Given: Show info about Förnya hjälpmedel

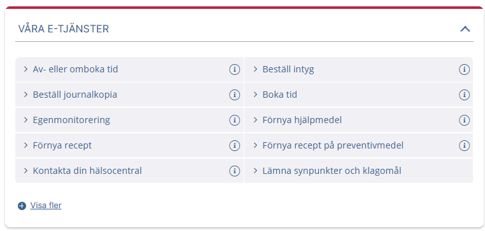Looking at the screenshot, I should (x=464, y=120).
